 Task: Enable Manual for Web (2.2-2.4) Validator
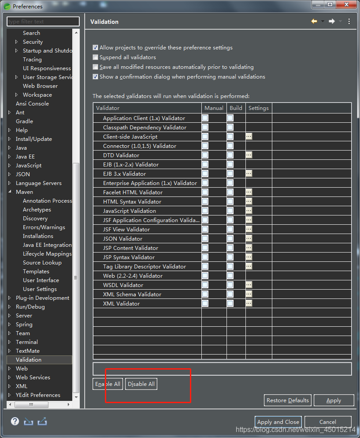point(205,276)
